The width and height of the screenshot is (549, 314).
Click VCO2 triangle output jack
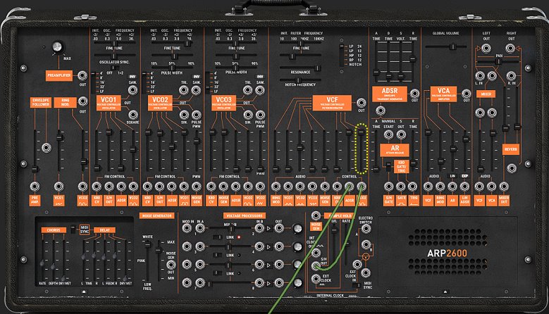point(184,90)
